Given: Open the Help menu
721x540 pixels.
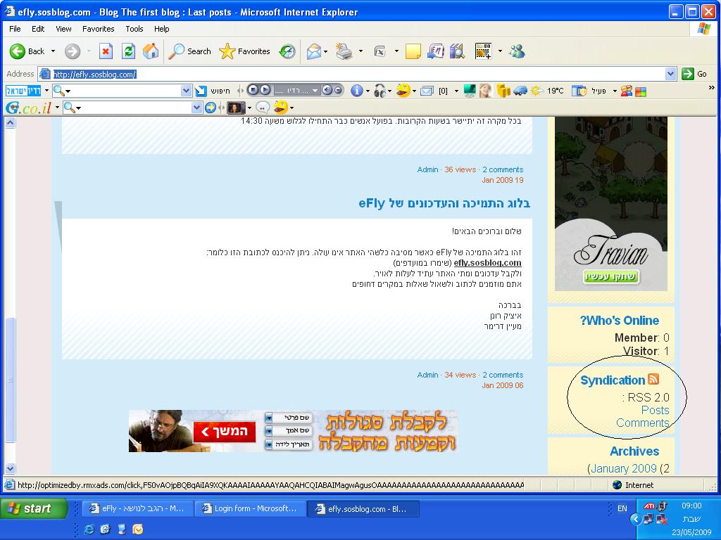Looking at the screenshot, I should click(161, 28).
